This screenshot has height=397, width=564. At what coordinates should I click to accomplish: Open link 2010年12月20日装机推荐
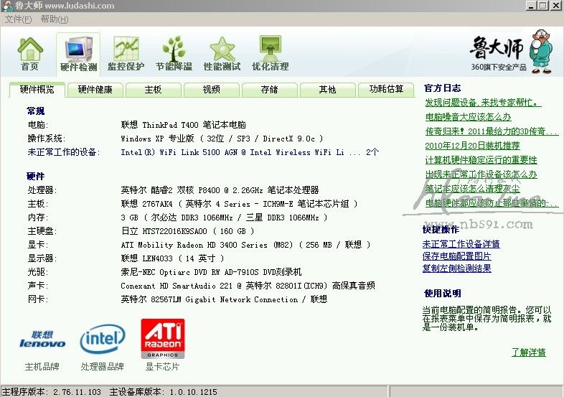tap(472, 146)
